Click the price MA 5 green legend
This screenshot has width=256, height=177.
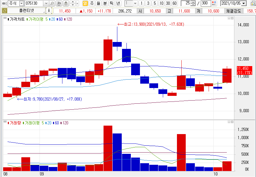point(46,19)
